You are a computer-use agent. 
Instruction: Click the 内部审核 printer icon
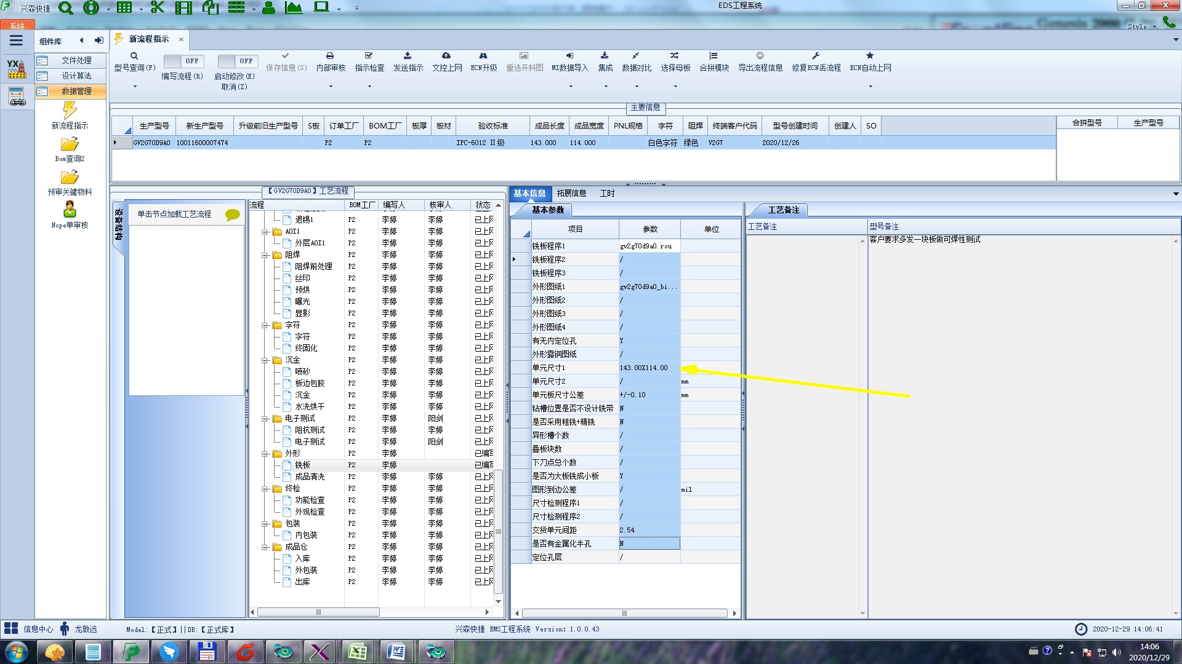coord(330,56)
